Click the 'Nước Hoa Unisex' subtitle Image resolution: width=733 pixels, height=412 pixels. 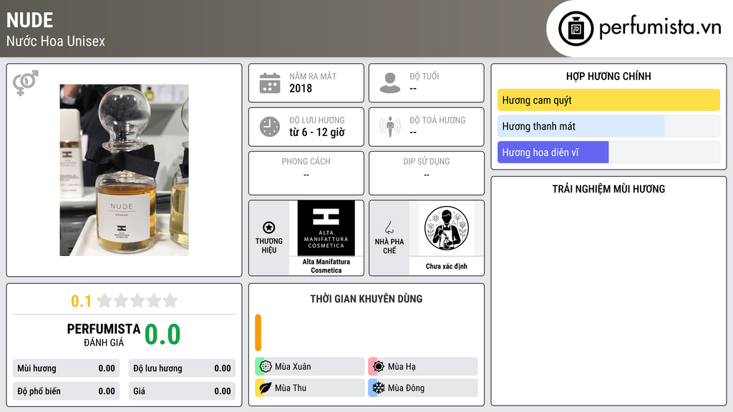click(x=56, y=41)
